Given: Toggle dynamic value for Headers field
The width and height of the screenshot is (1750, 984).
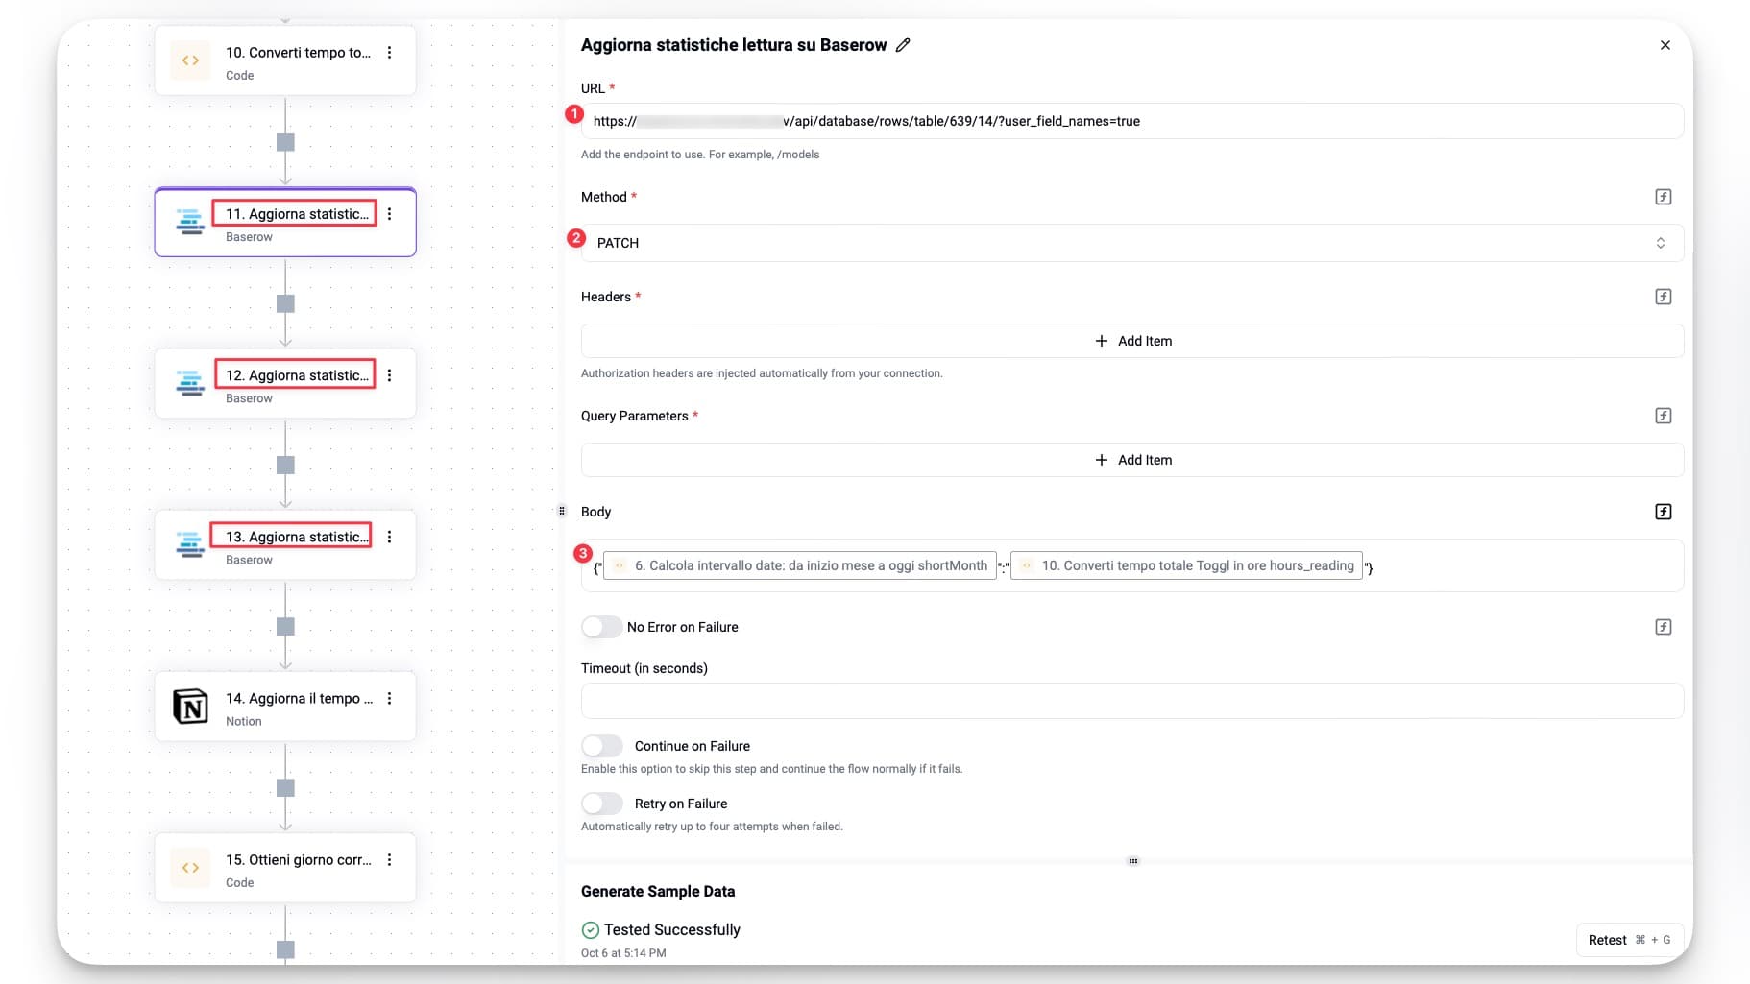Looking at the screenshot, I should coord(1664,297).
